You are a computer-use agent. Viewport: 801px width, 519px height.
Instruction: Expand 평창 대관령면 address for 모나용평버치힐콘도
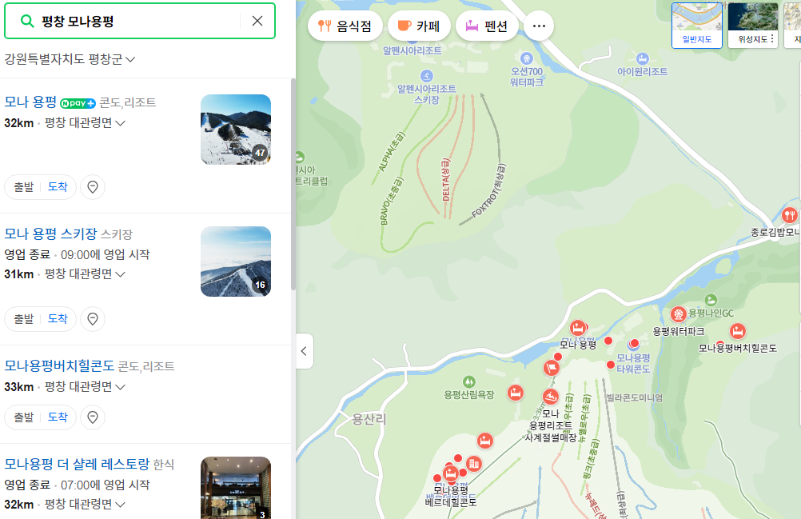(x=85, y=387)
